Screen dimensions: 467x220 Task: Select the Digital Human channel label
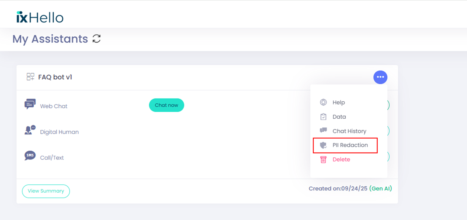59,132
